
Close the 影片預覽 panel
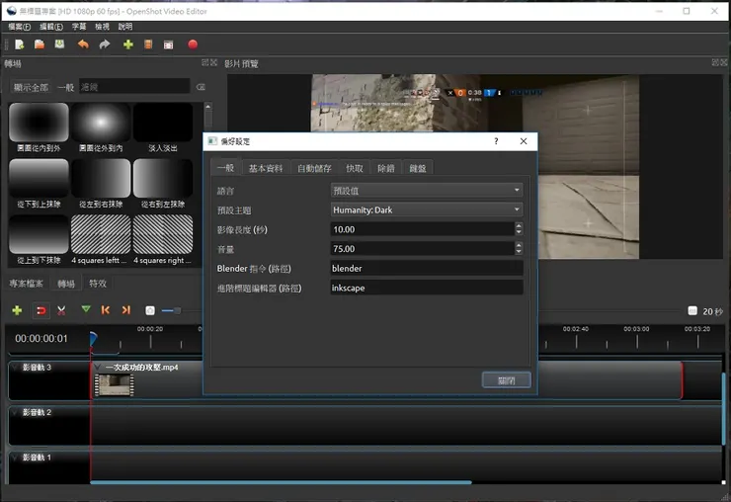(x=724, y=62)
